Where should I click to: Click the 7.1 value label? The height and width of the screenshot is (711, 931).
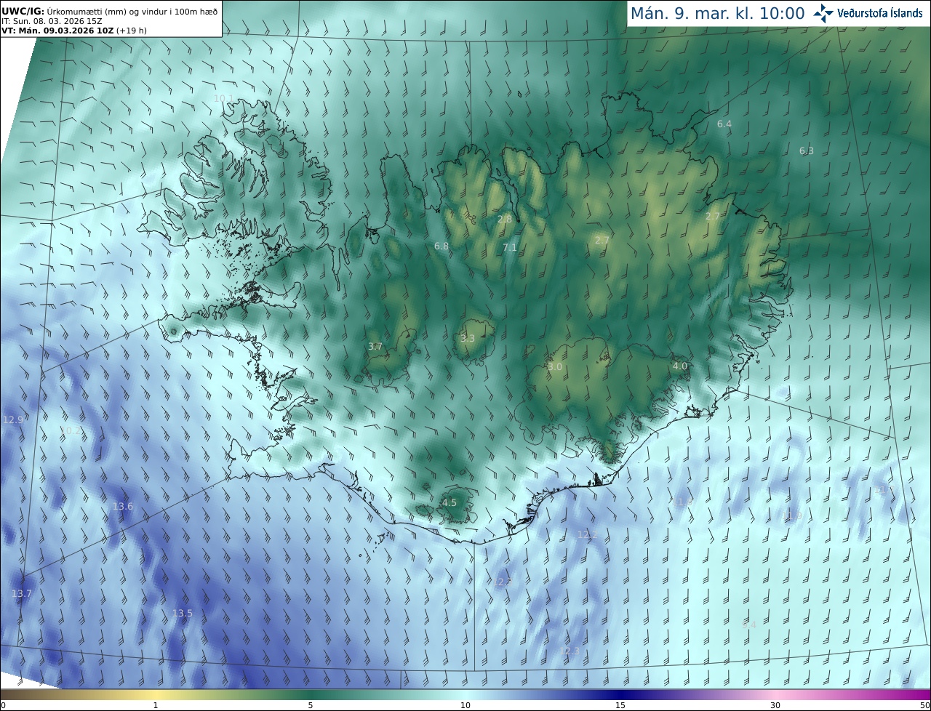pos(510,248)
